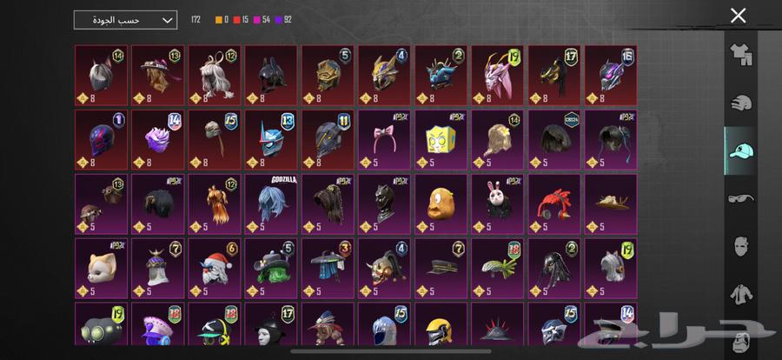The image size is (782, 360).
Task: Open the outfits category in sidebar
Action: pyautogui.click(x=740, y=54)
